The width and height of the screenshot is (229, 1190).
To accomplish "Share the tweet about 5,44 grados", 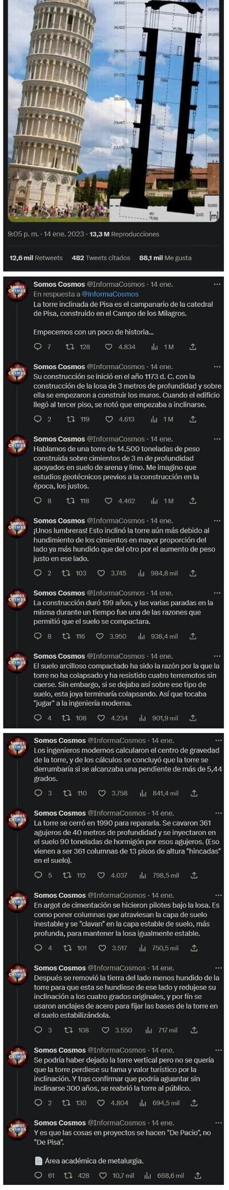I will (194, 793).
